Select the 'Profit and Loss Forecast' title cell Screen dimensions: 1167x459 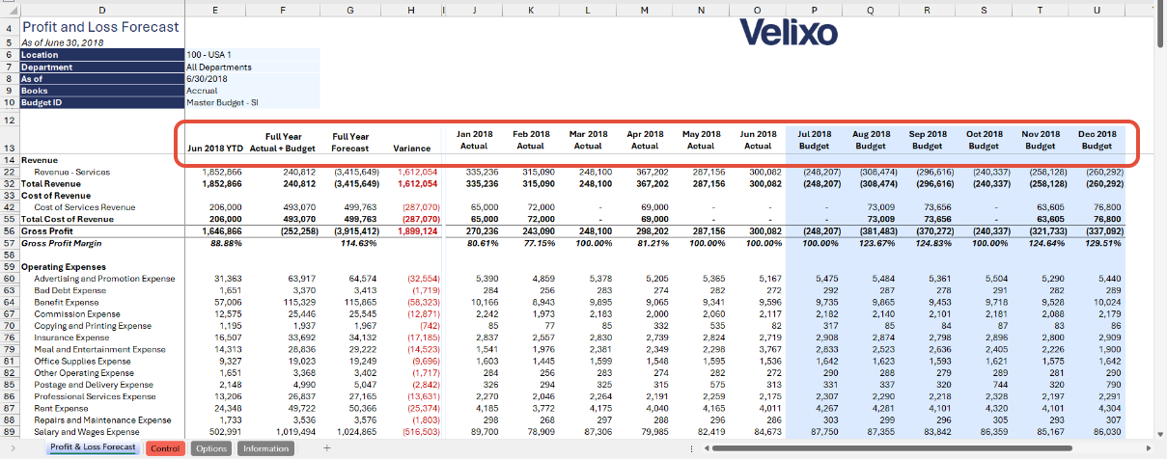100,27
